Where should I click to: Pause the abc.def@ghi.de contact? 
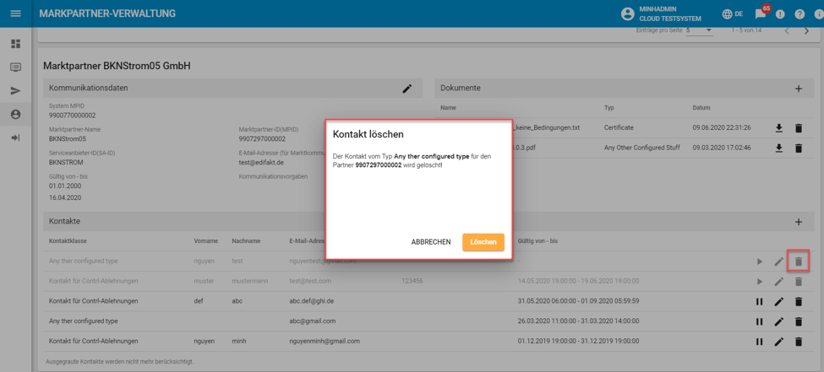point(760,302)
